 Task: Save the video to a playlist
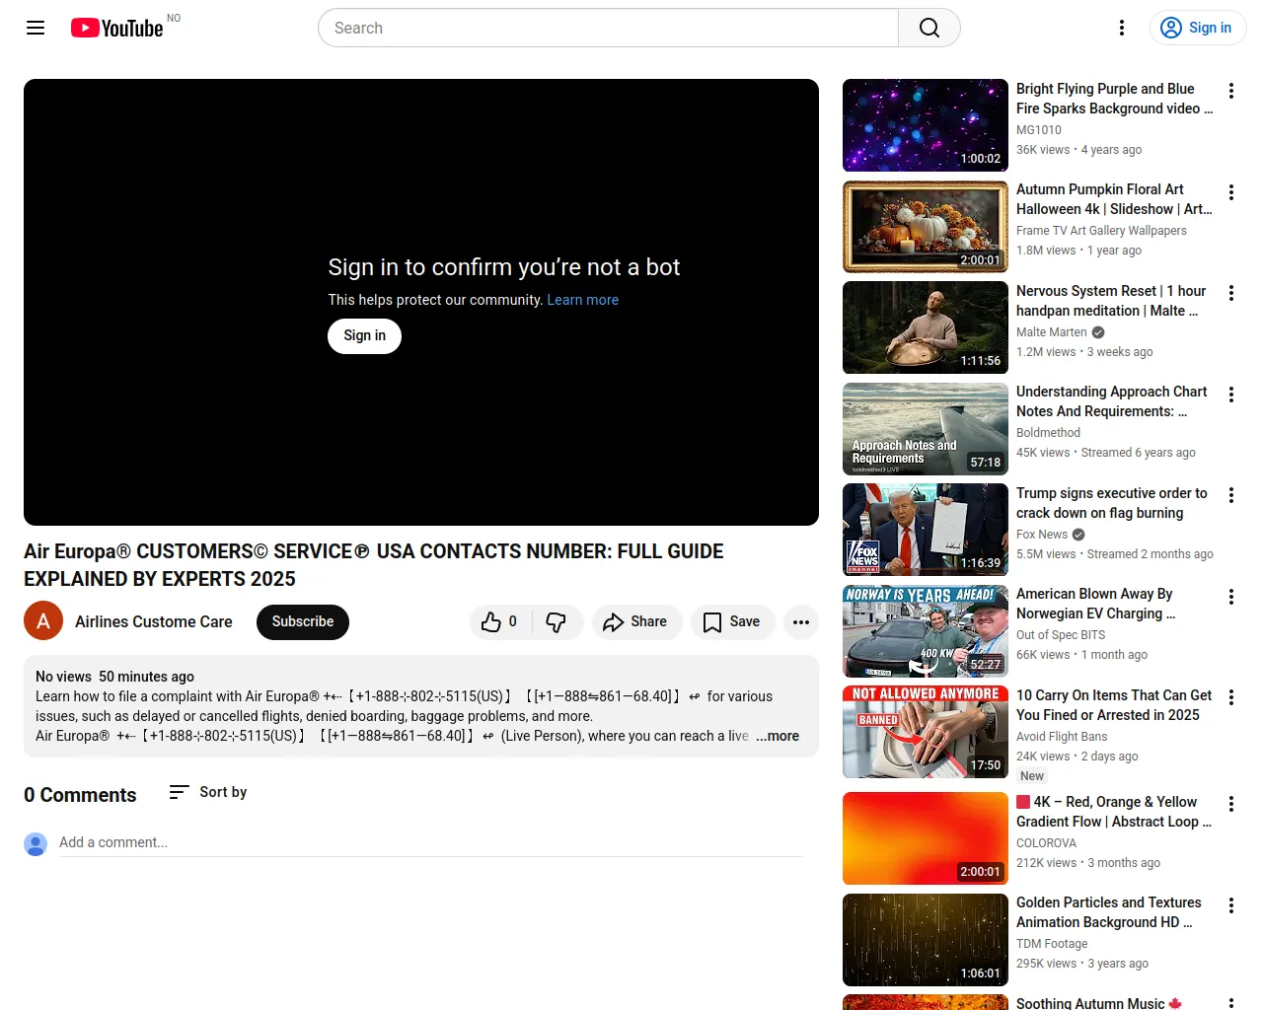click(731, 622)
